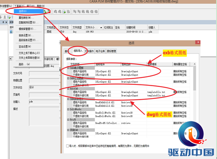This screenshot has height=159, width=217.
Task: Click the green checkmark list icon in the left toolbar
Action: coord(9,17)
